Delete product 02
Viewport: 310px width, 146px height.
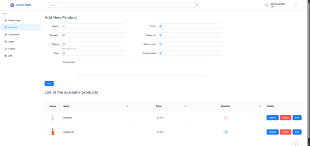pyautogui.click(x=286, y=132)
